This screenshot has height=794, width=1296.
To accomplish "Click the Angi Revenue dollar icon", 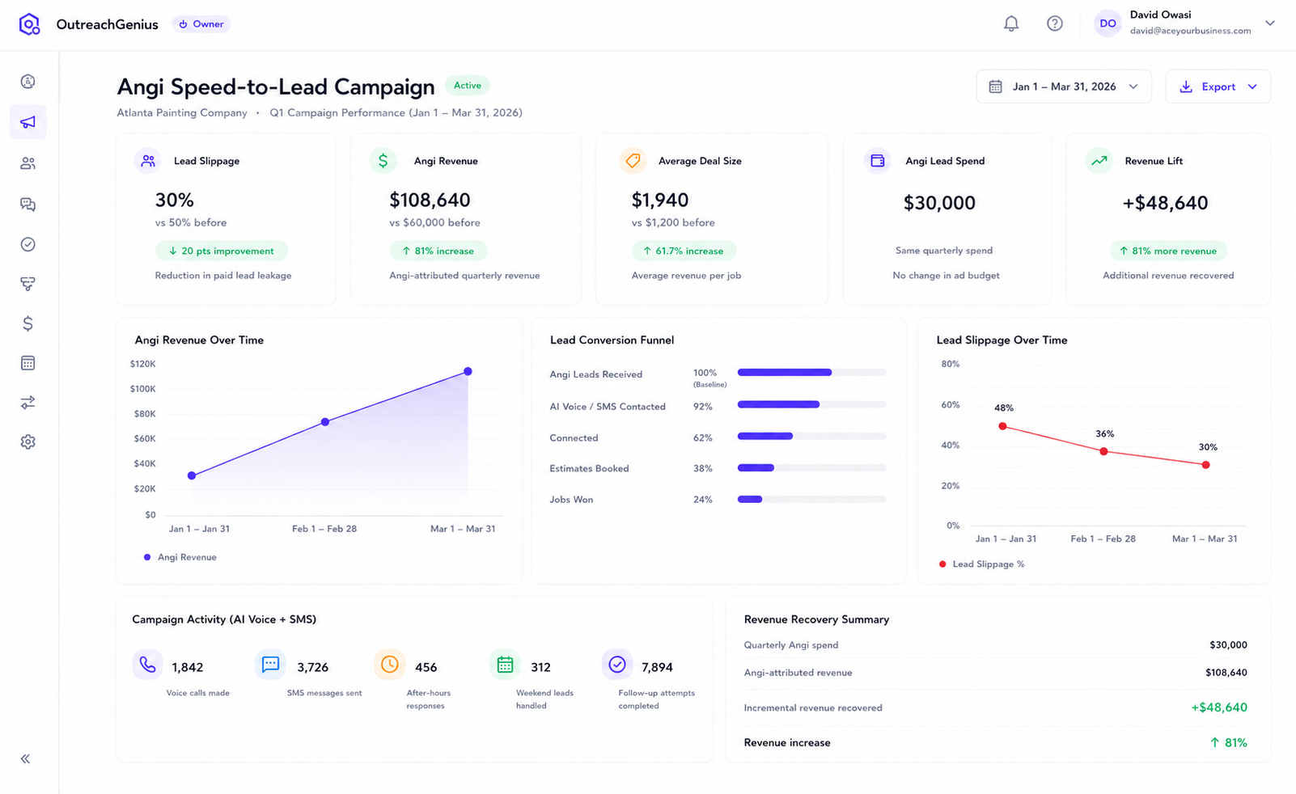I will click(383, 161).
